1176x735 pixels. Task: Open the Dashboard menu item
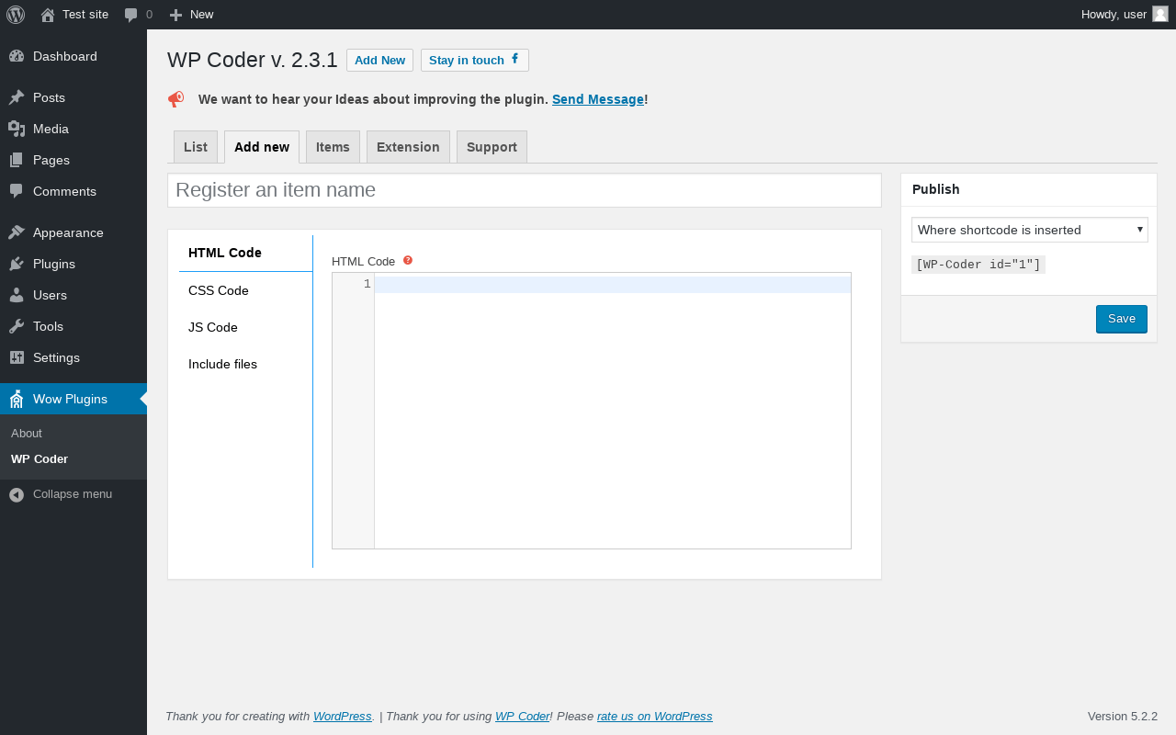73,56
